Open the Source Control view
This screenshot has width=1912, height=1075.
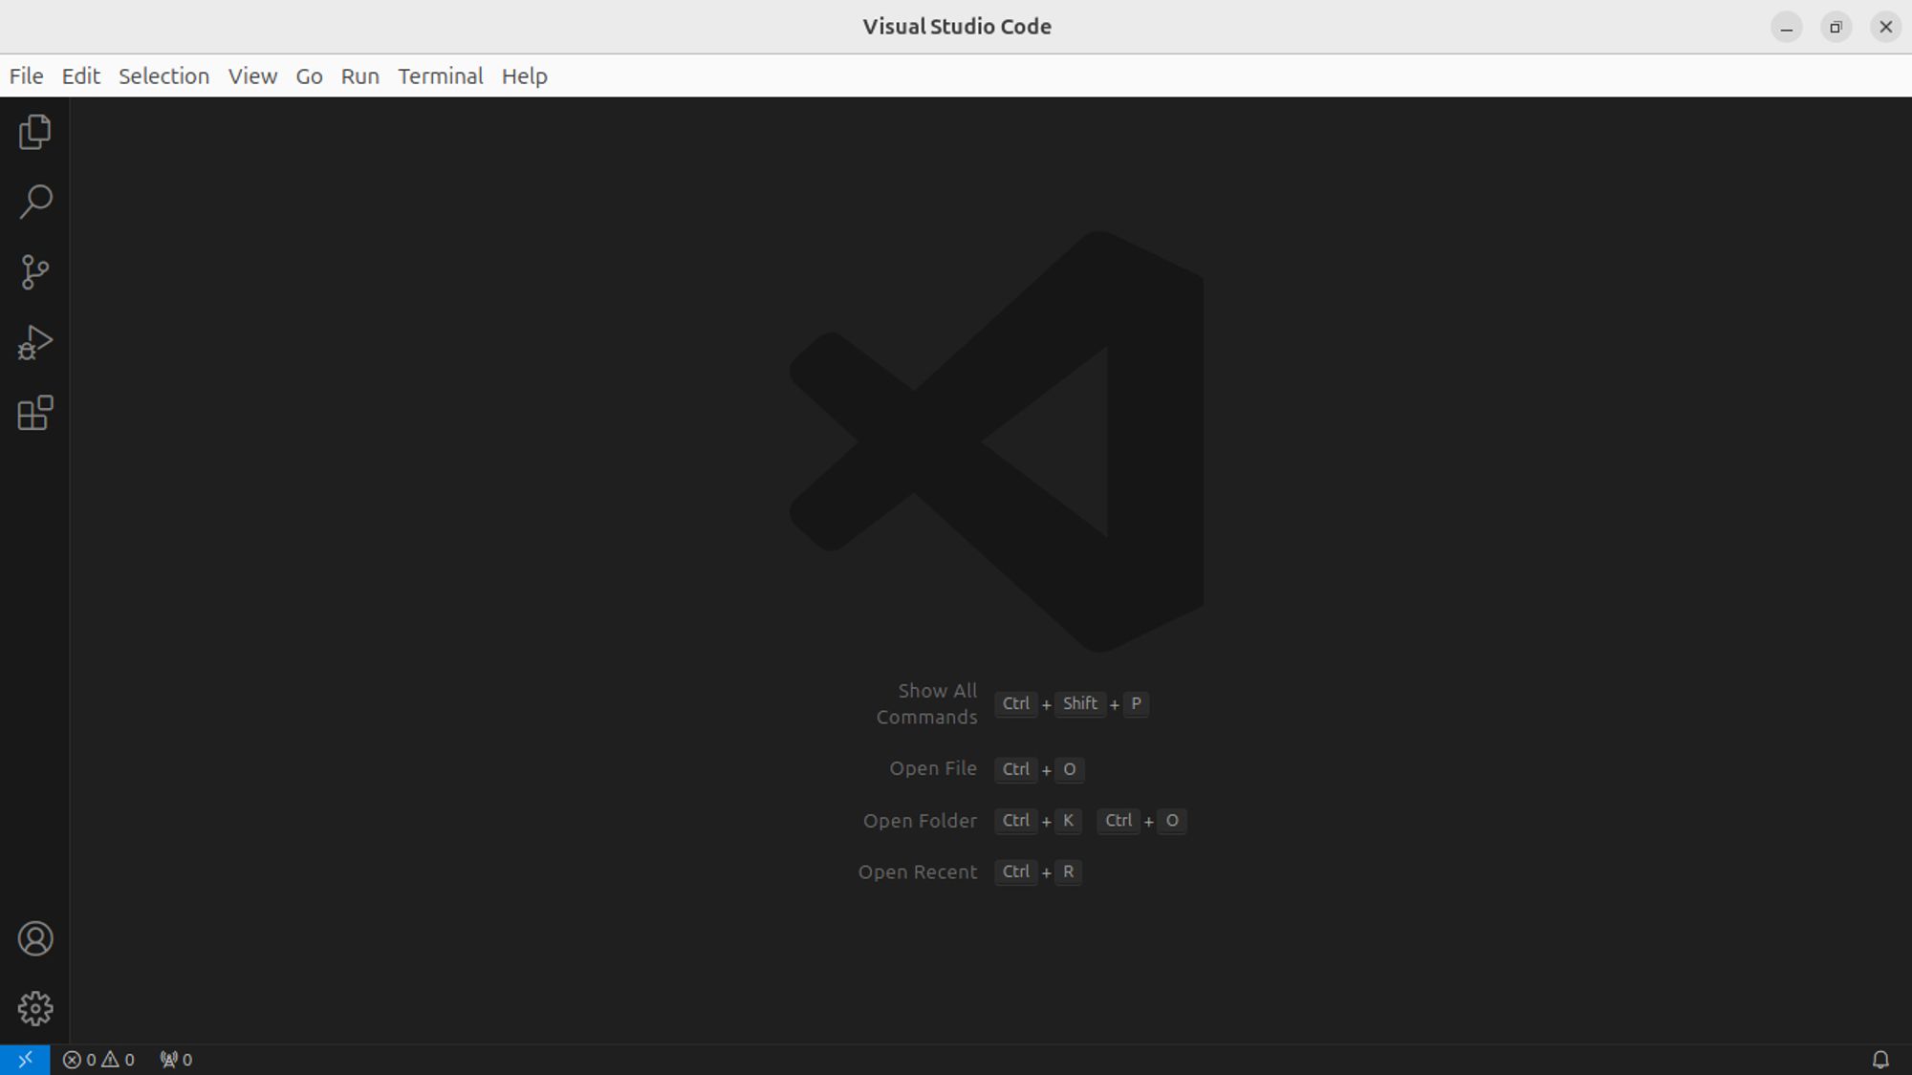coord(34,272)
